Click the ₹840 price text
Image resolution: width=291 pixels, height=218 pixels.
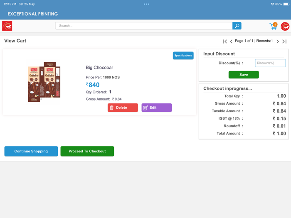click(x=93, y=85)
